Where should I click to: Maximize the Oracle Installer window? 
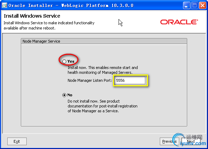coord(194,6)
